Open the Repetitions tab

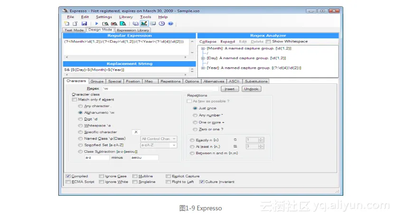(170, 81)
